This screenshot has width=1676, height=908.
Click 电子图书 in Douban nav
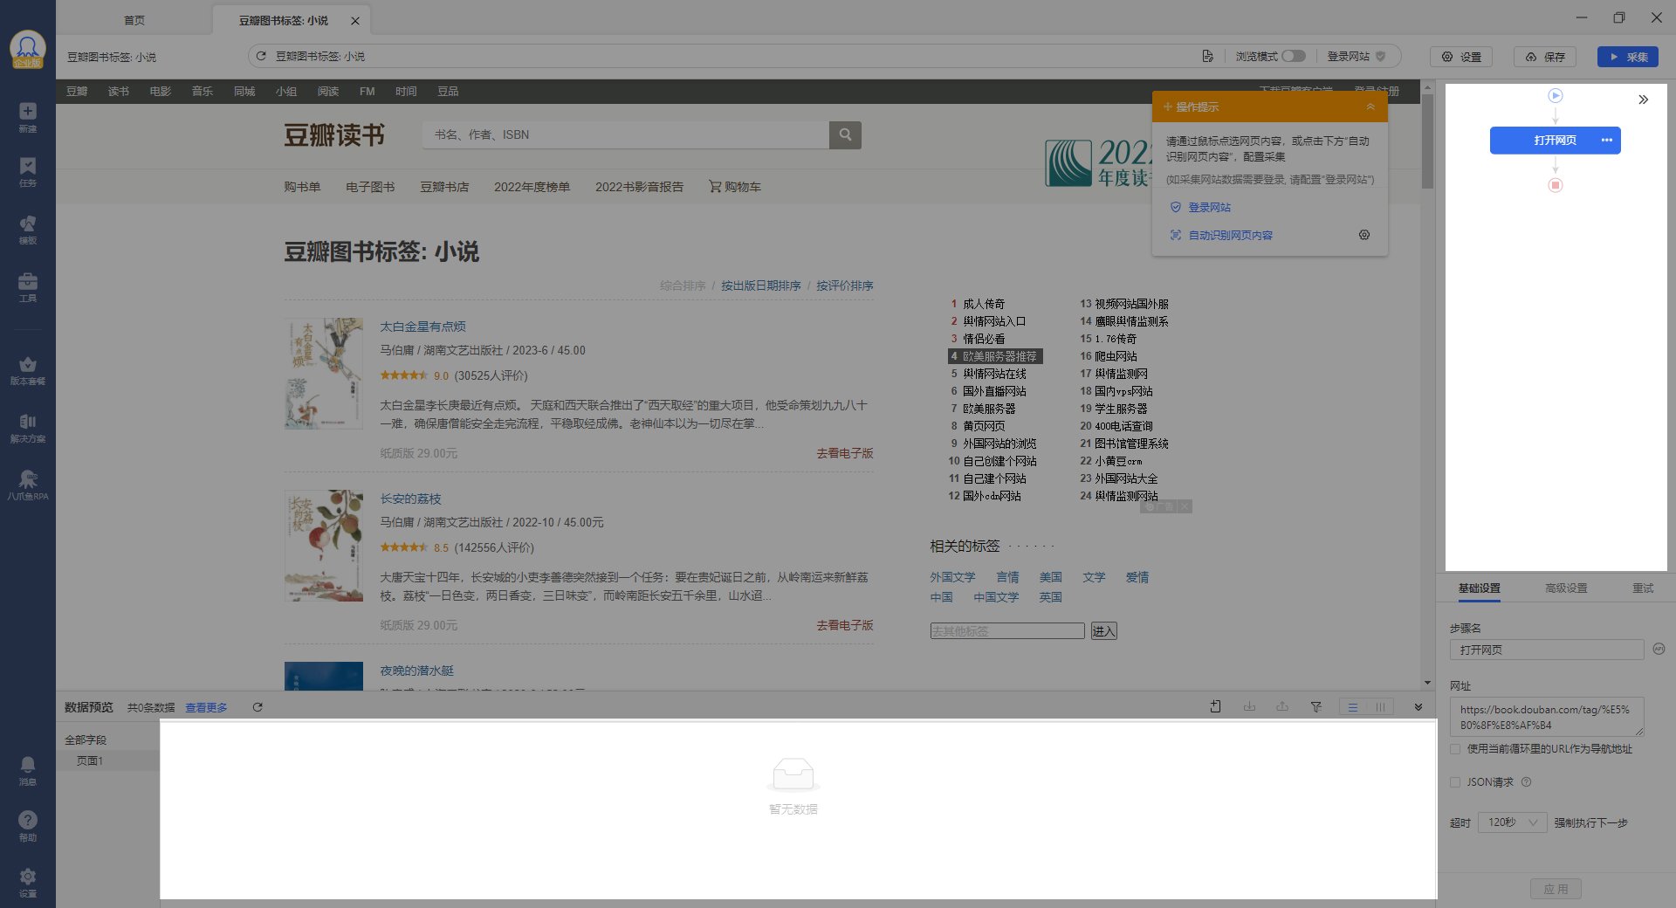click(370, 187)
